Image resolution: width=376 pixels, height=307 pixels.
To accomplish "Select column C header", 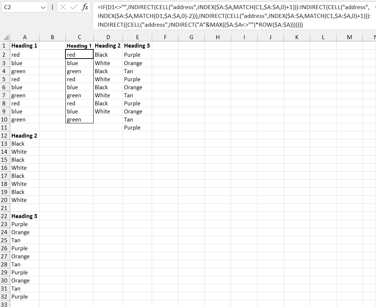I will [x=80, y=37].
